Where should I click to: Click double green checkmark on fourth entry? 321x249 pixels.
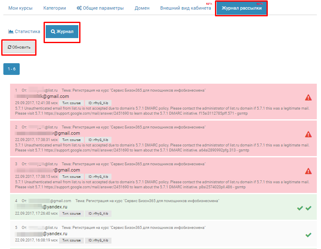[304, 208]
